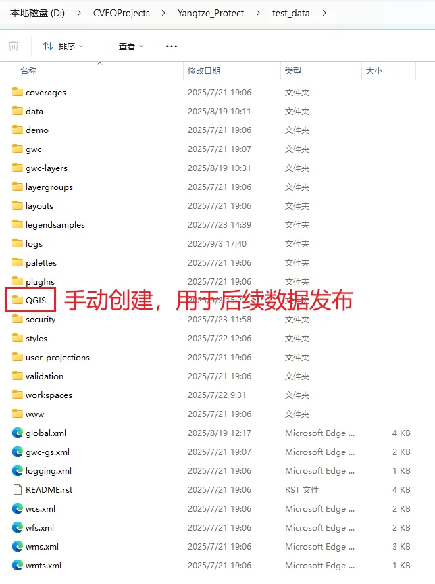Go to Yangtze_Protect breadcrumb folder
This screenshot has height=584, width=435.
coord(211,13)
